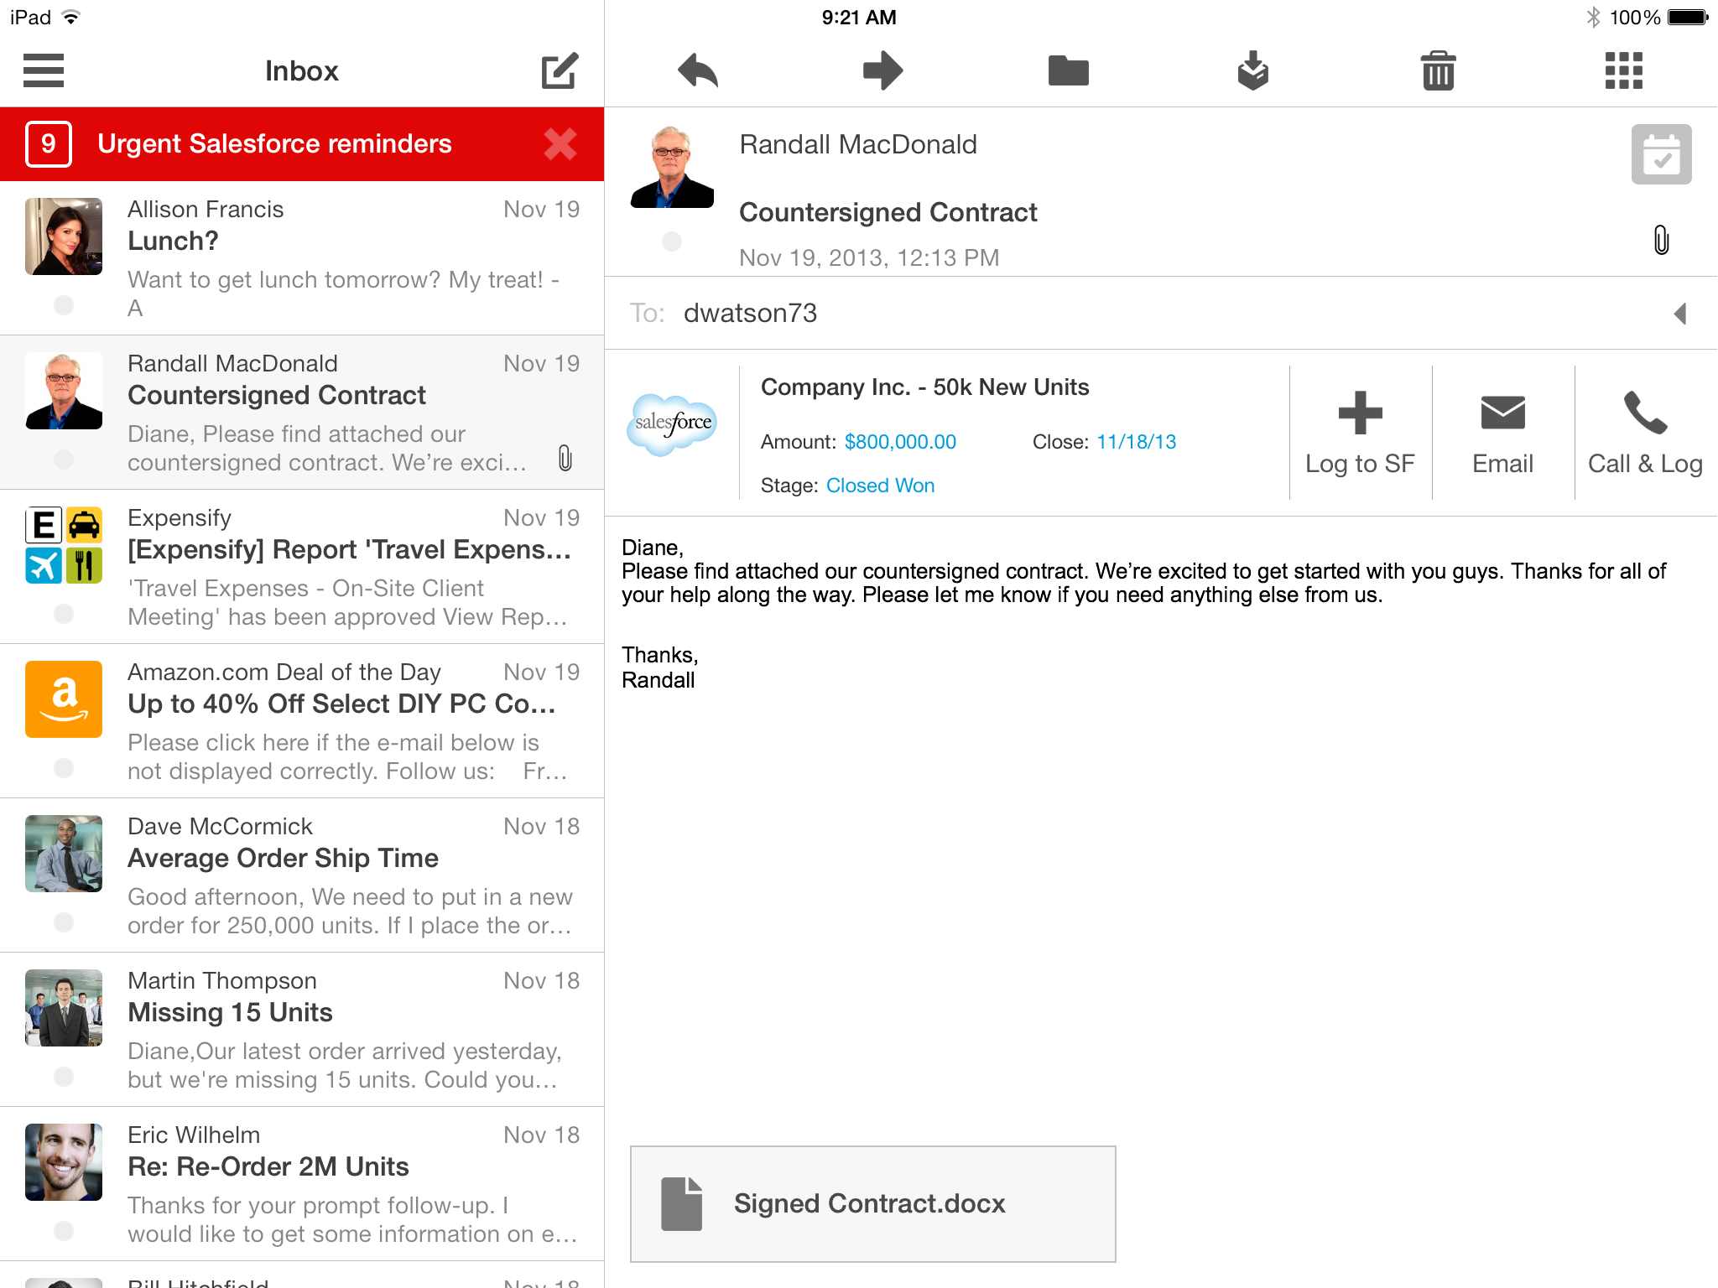Open the grid apps icon
This screenshot has width=1718, height=1288.
pyautogui.click(x=1623, y=70)
